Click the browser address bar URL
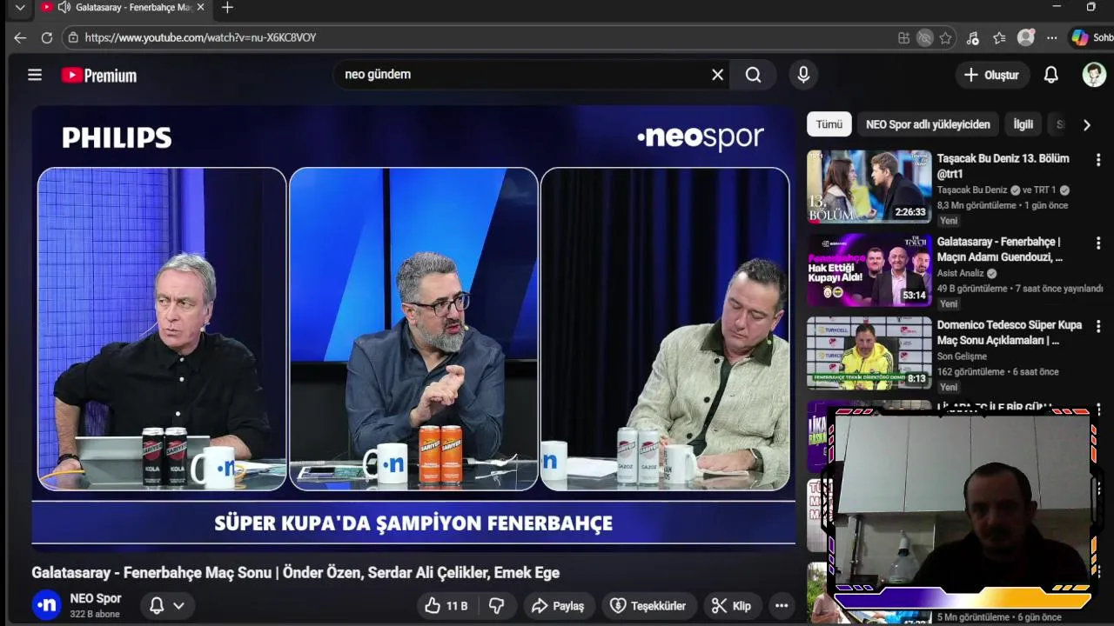1114x626 pixels. 200,37
